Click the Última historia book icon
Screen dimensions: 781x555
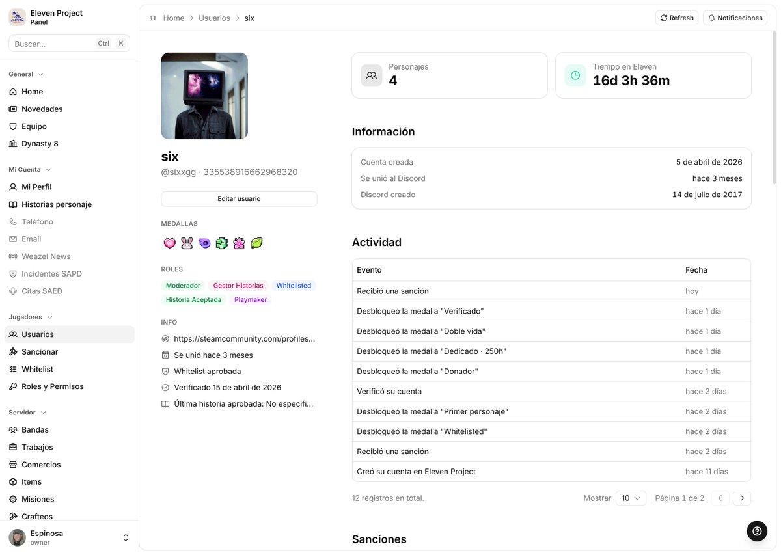click(x=165, y=404)
